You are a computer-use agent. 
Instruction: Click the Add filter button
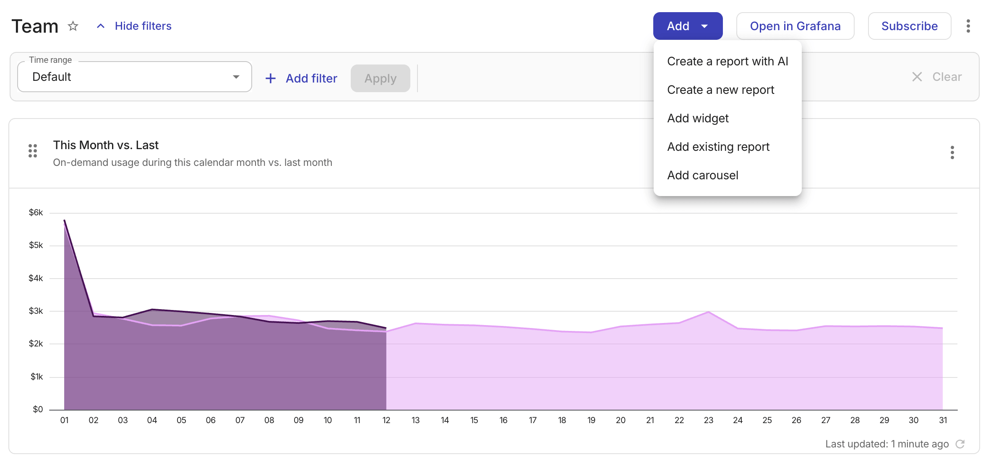point(302,78)
